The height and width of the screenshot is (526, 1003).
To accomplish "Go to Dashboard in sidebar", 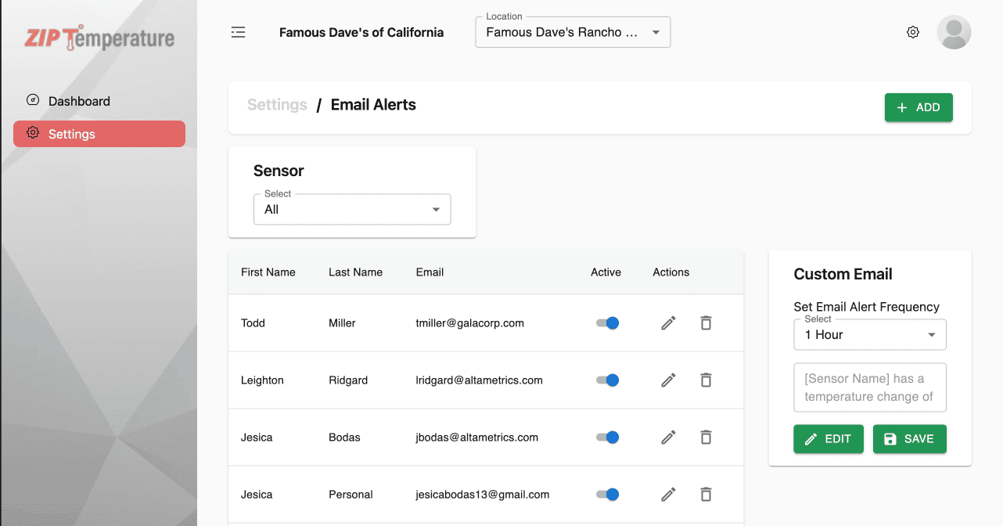I will pos(79,101).
